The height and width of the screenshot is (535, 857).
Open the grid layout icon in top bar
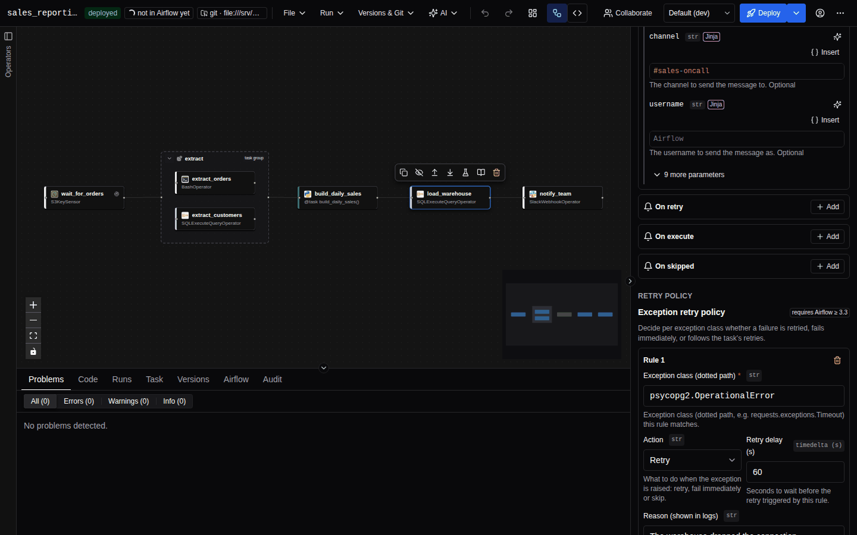click(533, 13)
